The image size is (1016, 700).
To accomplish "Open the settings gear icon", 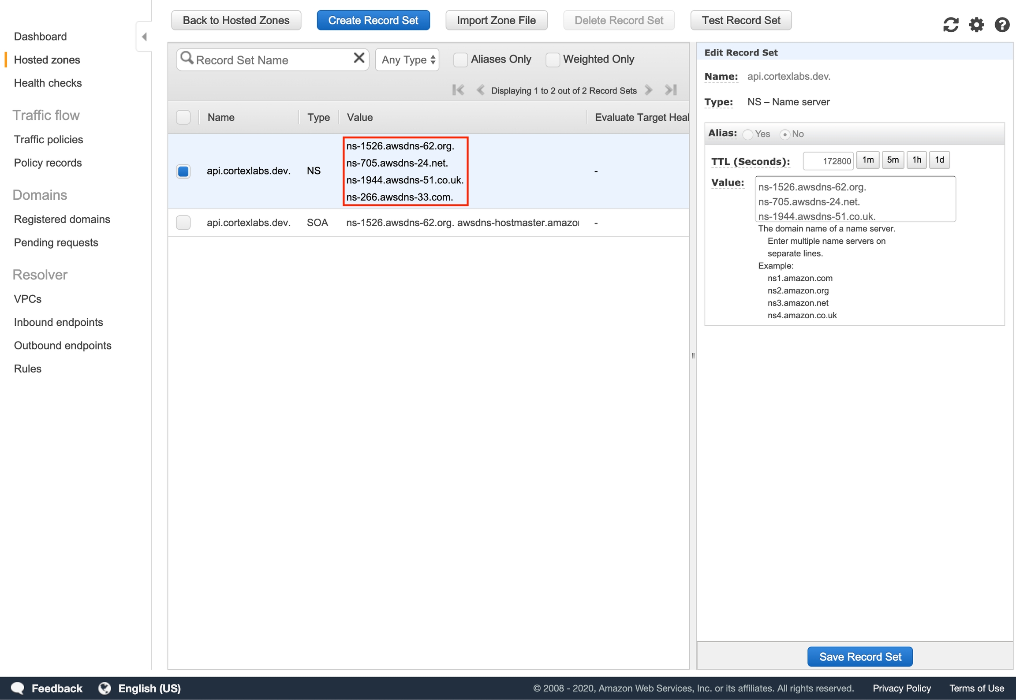I will 976,25.
